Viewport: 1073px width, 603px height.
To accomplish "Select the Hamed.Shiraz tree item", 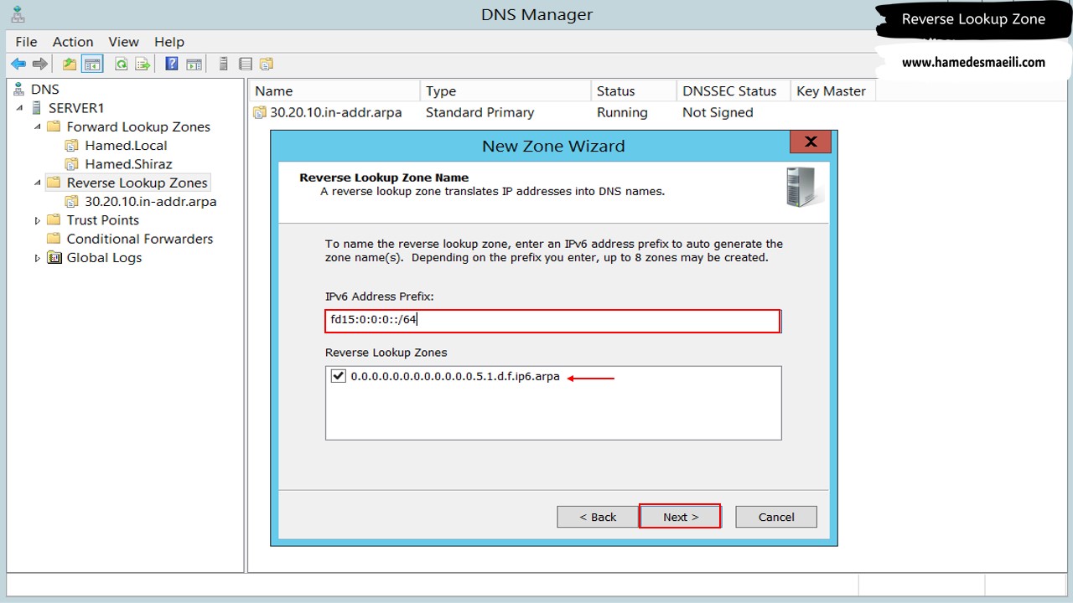I will [x=128, y=164].
